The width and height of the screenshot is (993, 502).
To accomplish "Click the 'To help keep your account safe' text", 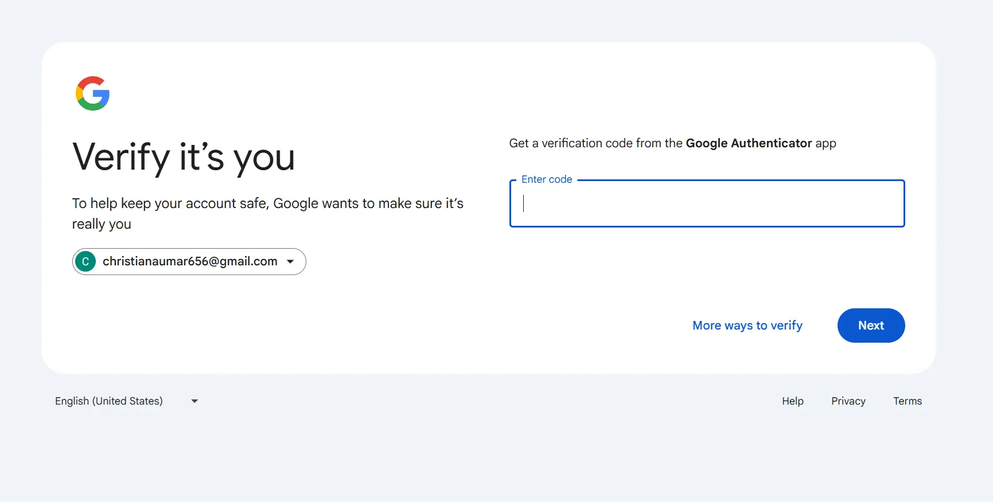I will [268, 214].
